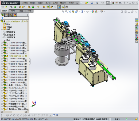Image resolution: width=139 pixels, height=121 pixels.
Task: Open the display style dropdown arrow
Action: click(84, 12)
